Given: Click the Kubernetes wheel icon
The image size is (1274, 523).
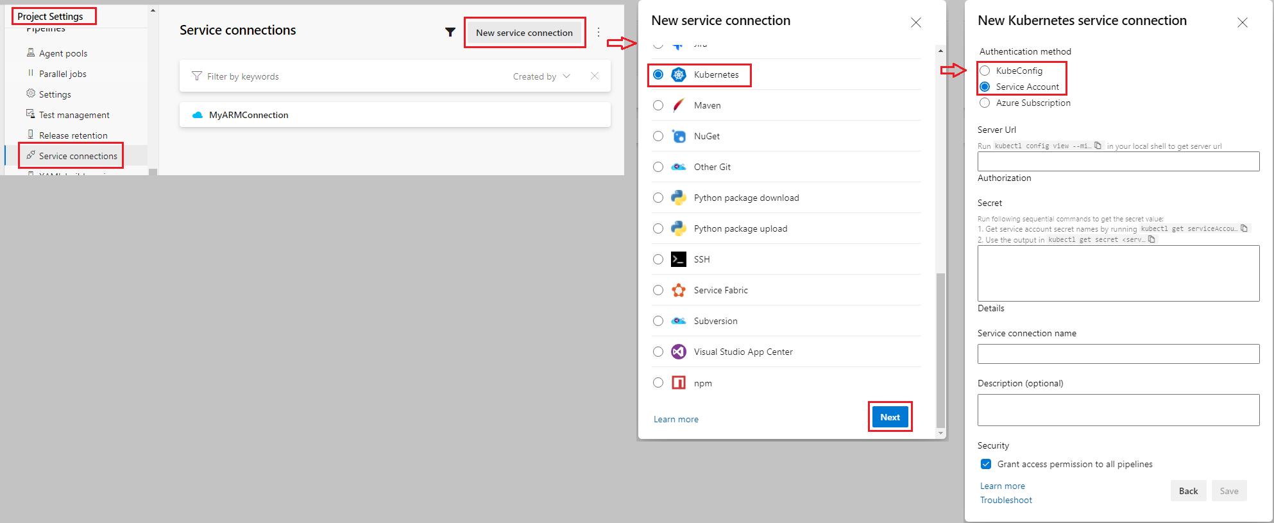Looking at the screenshot, I should [679, 74].
